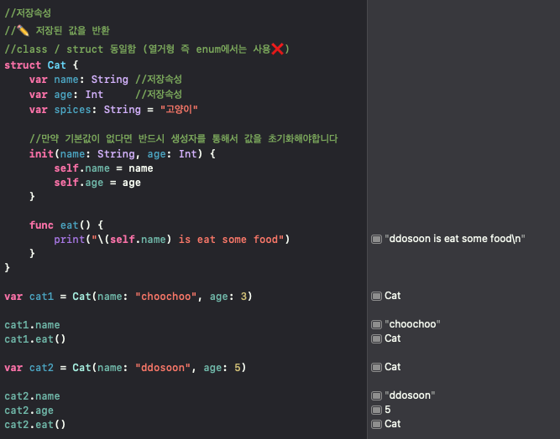The image size is (560, 439).
Task: Click the cat1.eat() code line
Action: pos(35,339)
